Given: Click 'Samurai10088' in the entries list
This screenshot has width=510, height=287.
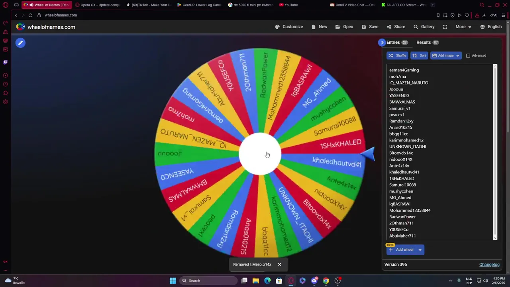Looking at the screenshot, I should tap(402, 185).
